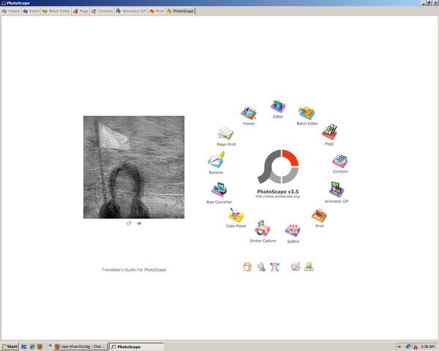Screen dimensions: 439x351
Task: Click the red shield tray icon
Action: pyautogui.click(x=415, y=347)
